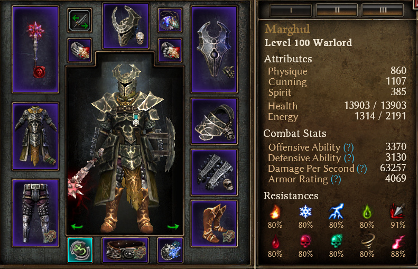Viewport: 418px width, 269px height.
Task: Switch to character sheet tab II
Action: [337, 10]
